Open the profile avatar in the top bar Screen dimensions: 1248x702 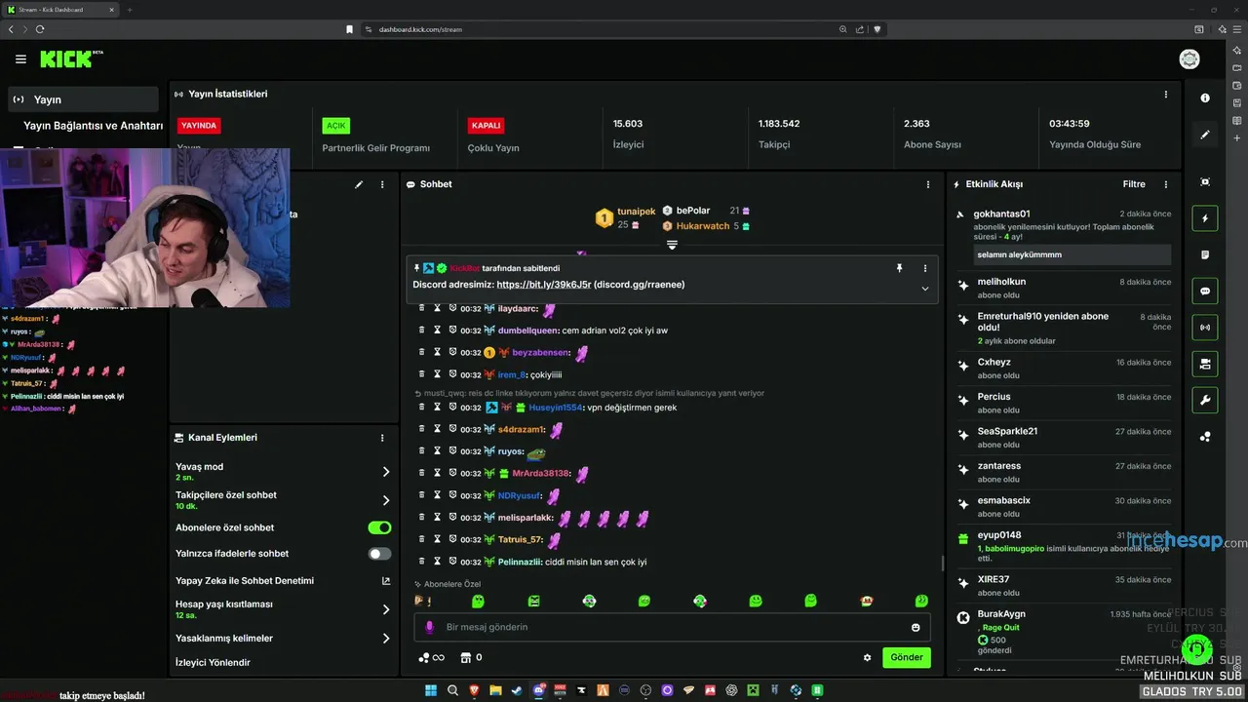[1189, 59]
